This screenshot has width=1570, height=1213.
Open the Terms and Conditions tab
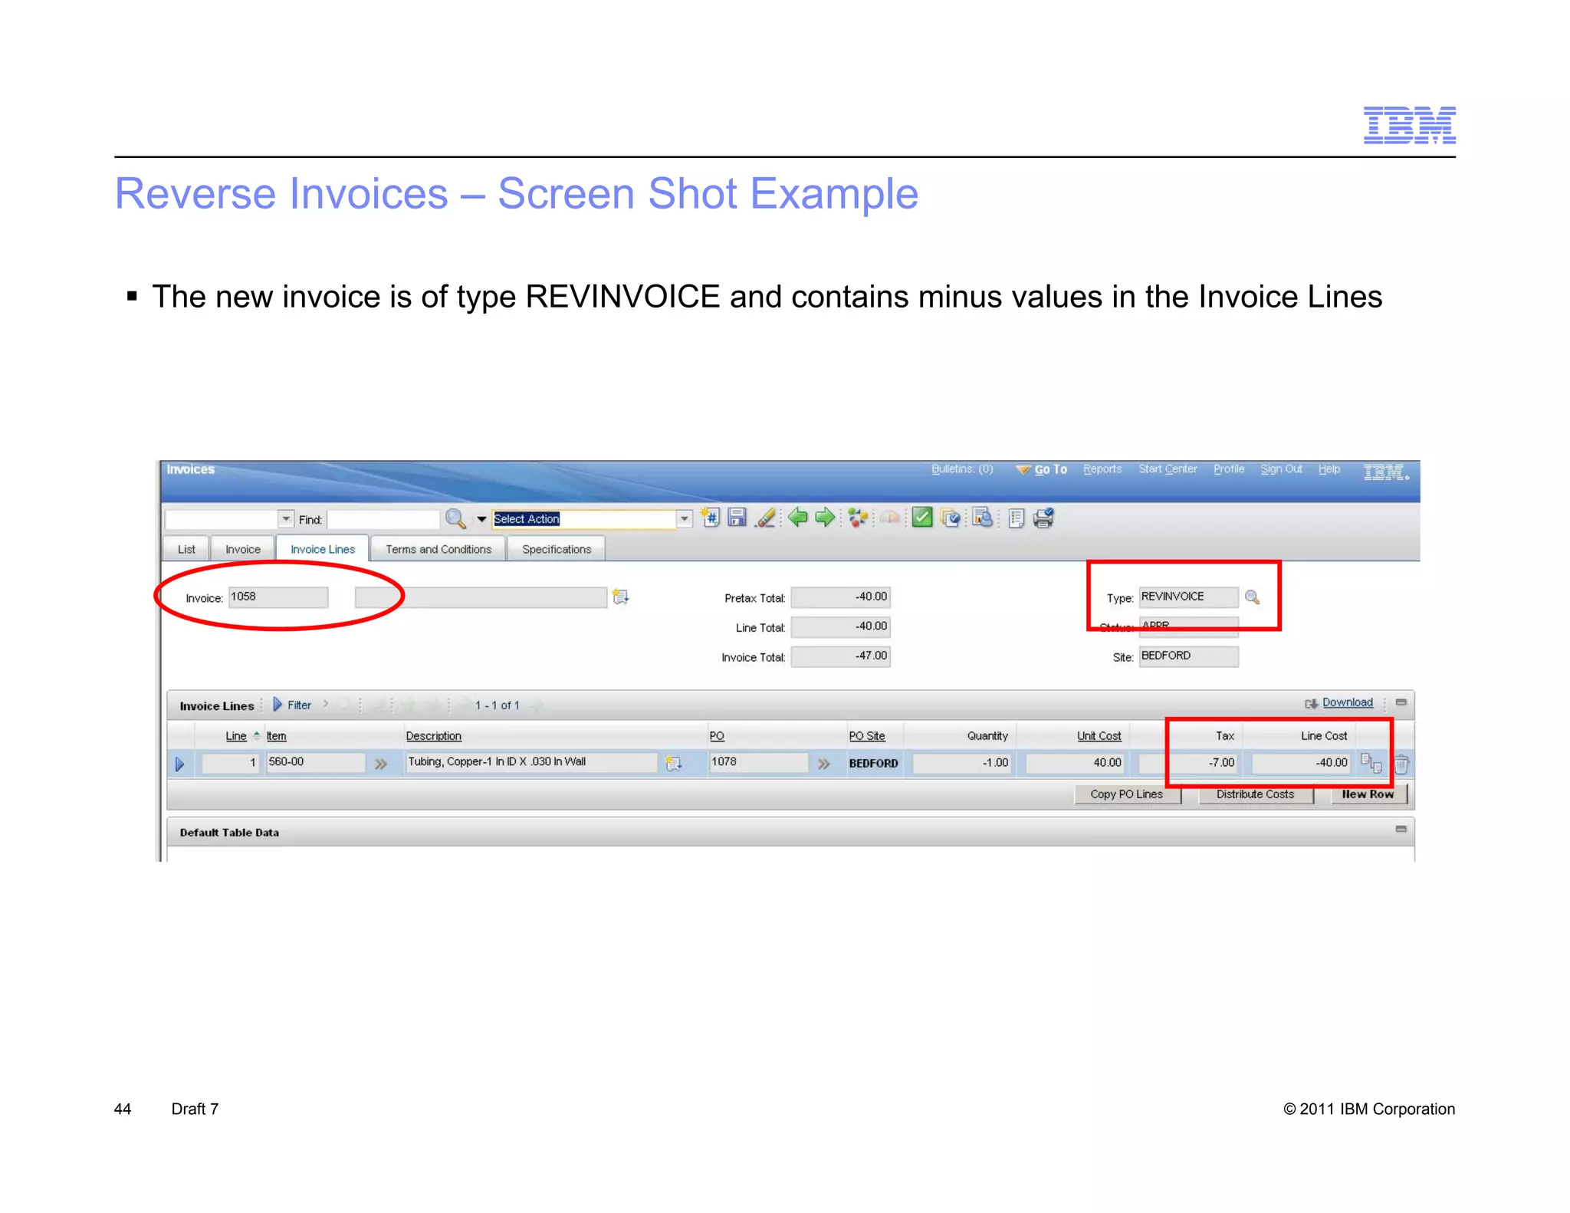pyautogui.click(x=438, y=549)
